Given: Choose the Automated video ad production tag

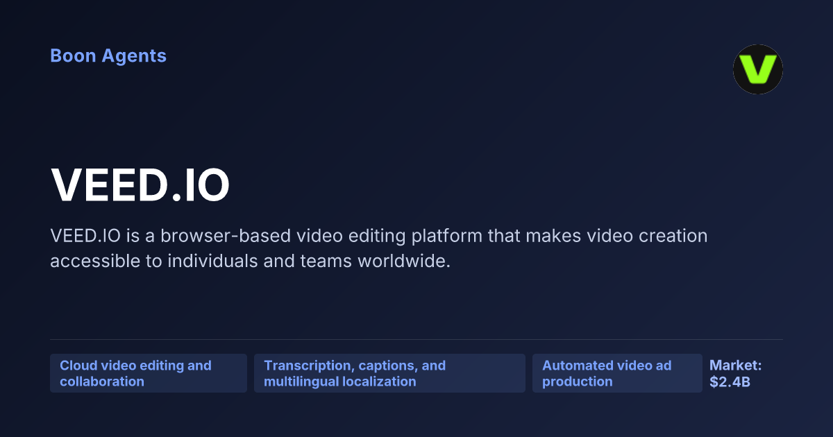Looking at the screenshot, I should click(x=617, y=373).
